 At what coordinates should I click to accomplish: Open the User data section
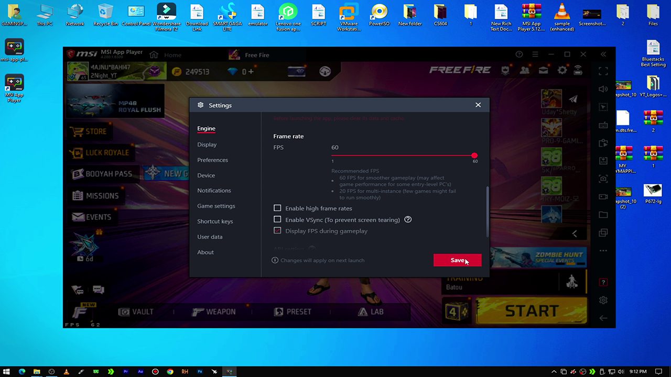point(210,237)
